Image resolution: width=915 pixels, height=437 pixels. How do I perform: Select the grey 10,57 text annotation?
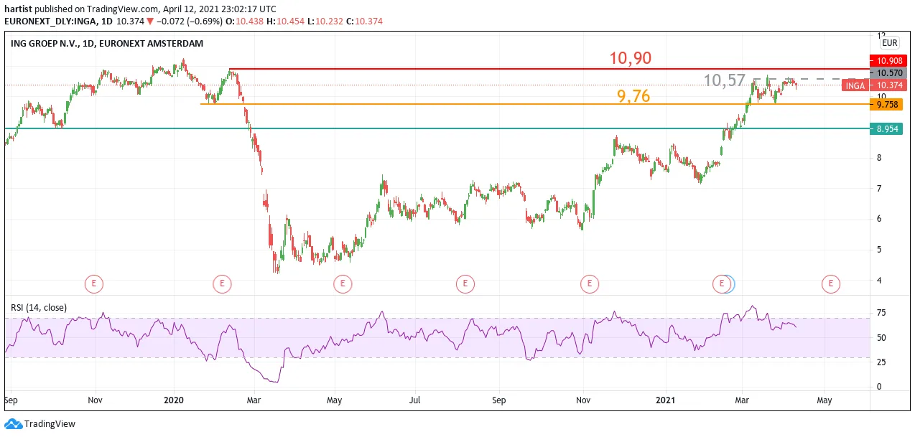click(725, 80)
